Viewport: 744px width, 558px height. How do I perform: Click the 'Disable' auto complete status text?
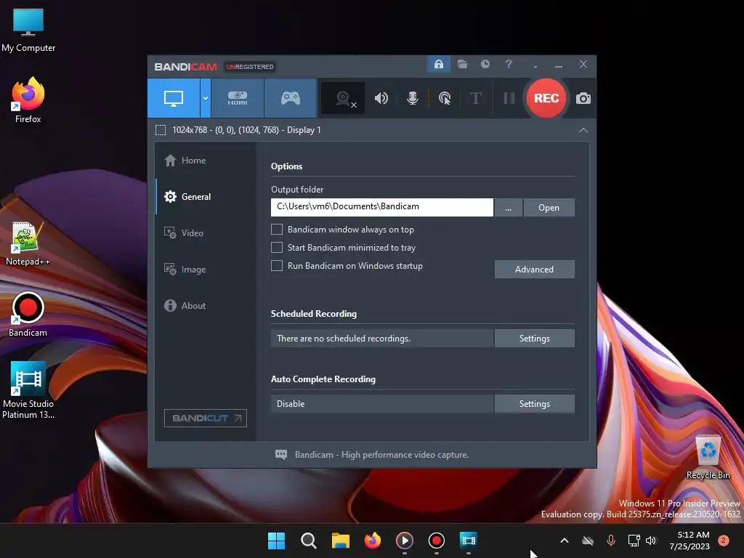[x=291, y=404]
